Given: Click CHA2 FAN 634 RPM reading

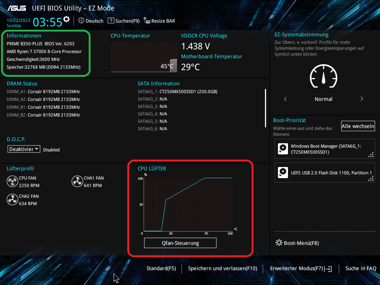Looking at the screenshot, I should (28, 204).
